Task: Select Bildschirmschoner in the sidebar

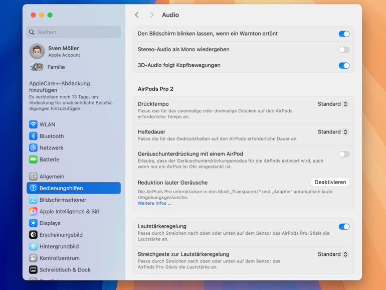Action: click(63, 200)
